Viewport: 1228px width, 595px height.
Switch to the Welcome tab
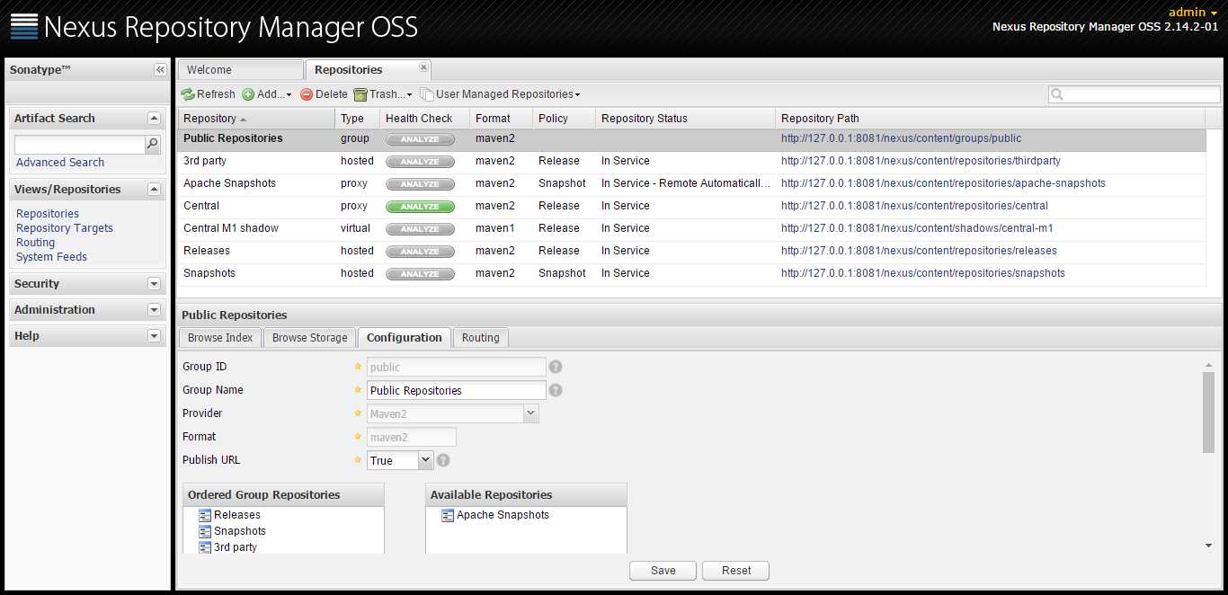coord(240,70)
